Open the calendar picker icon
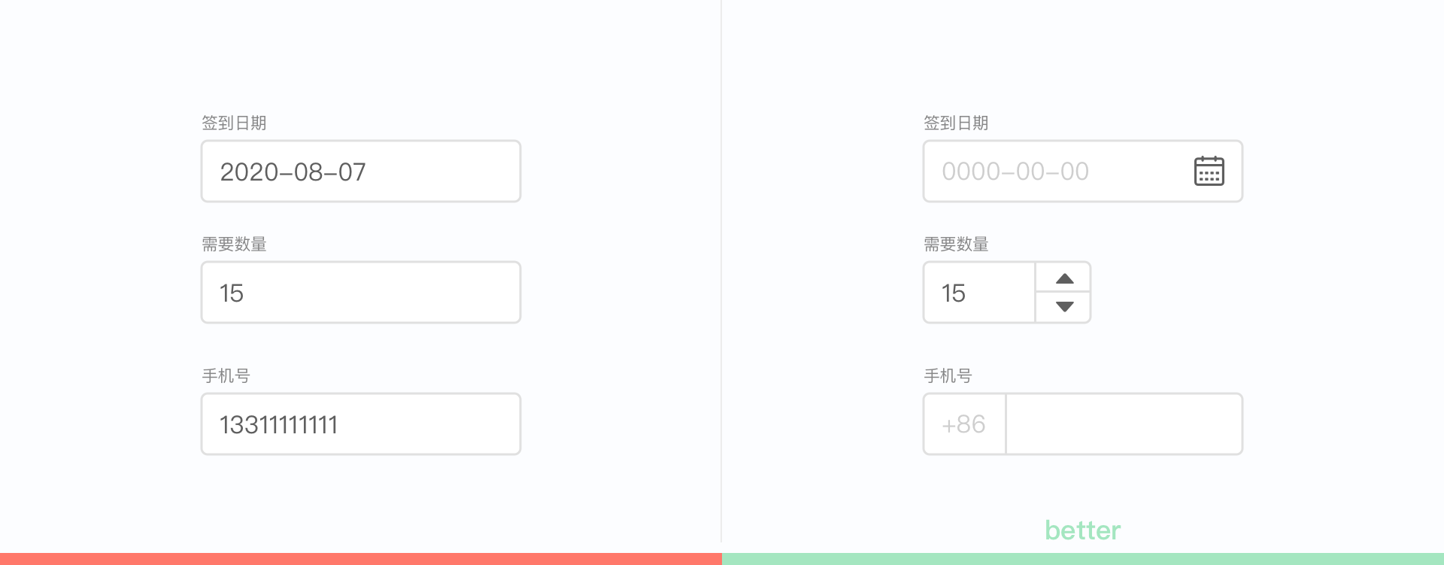Image resolution: width=1444 pixels, height=565 pixels. (1209, 171)
